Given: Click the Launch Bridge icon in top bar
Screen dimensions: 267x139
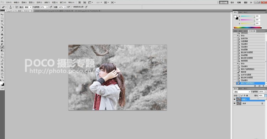Looking at the screenshot, I should click(x=79, y=2).
